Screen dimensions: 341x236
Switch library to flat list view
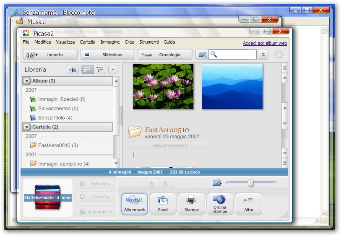pyautogui.click(x=87, y=70)
